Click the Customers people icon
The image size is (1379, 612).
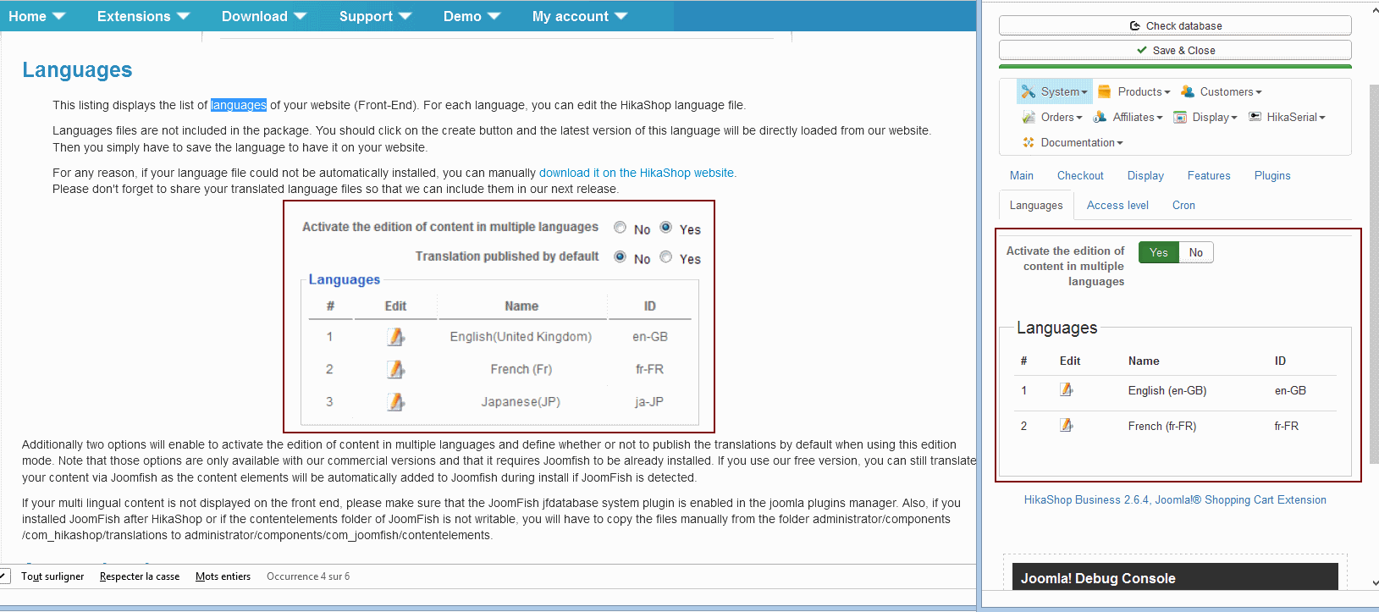point(1187,91)
